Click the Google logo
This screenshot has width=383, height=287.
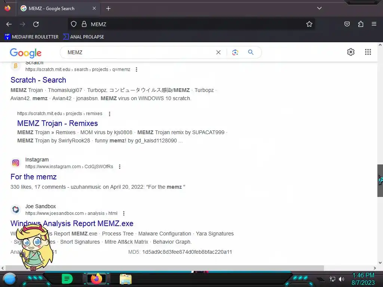(x=26, y=53)
